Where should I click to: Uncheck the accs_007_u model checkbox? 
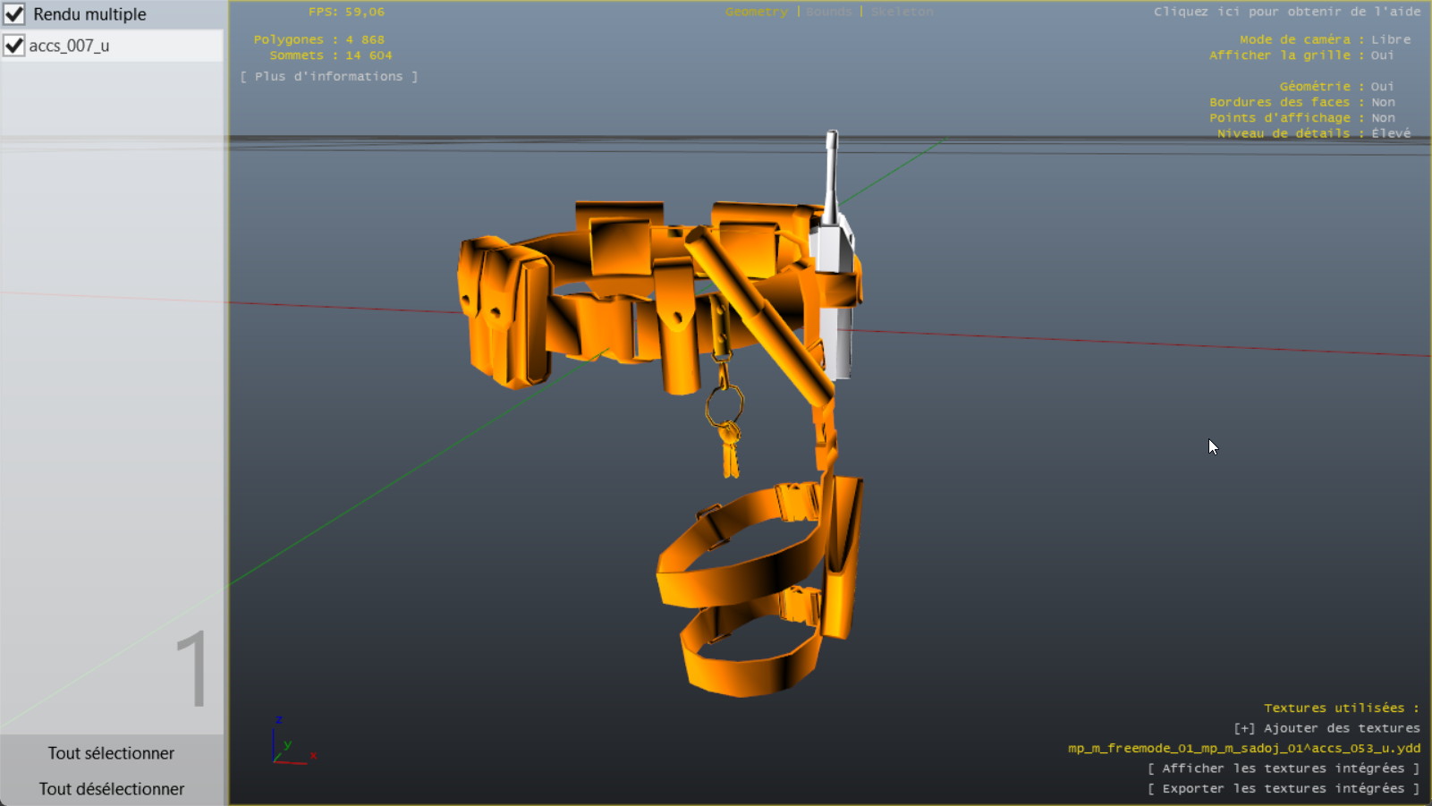point(14,46)
